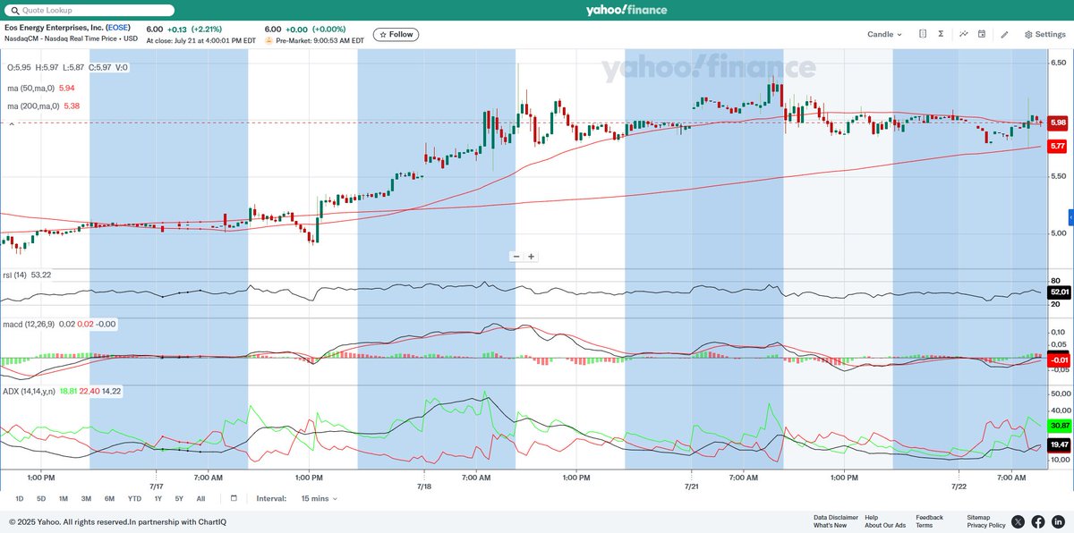The height and width of the screenshot is (533, 1074).
Task: Follow the EOSE stock
Action: coord(396,34)
